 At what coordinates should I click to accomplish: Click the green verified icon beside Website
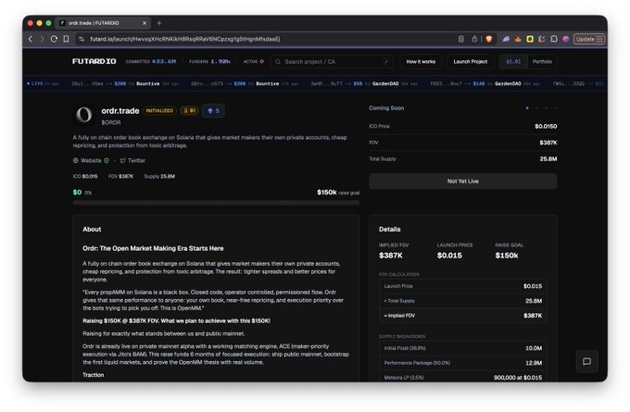107,160
